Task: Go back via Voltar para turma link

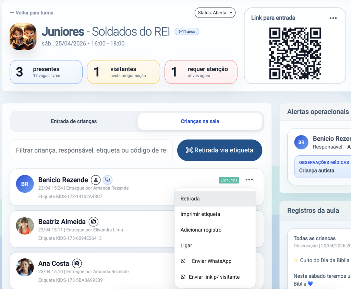Action: click(32, 13)
